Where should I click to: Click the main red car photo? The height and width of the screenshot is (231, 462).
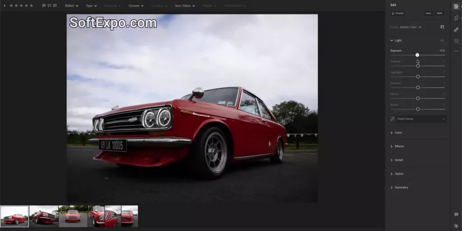[192, 108]
